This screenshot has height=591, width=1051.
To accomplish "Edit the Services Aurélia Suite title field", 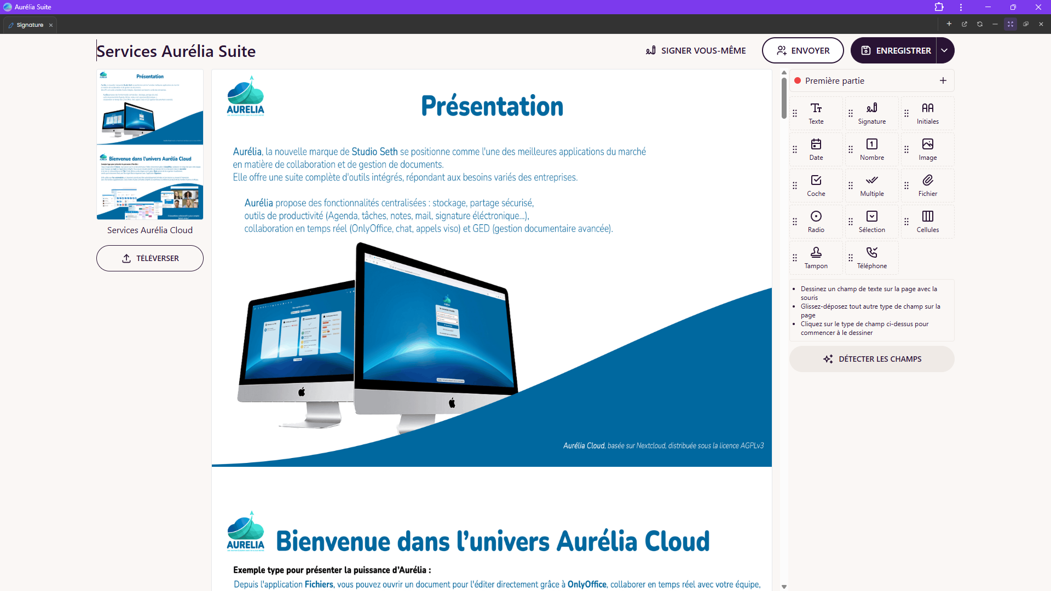I will click(176, 51).
